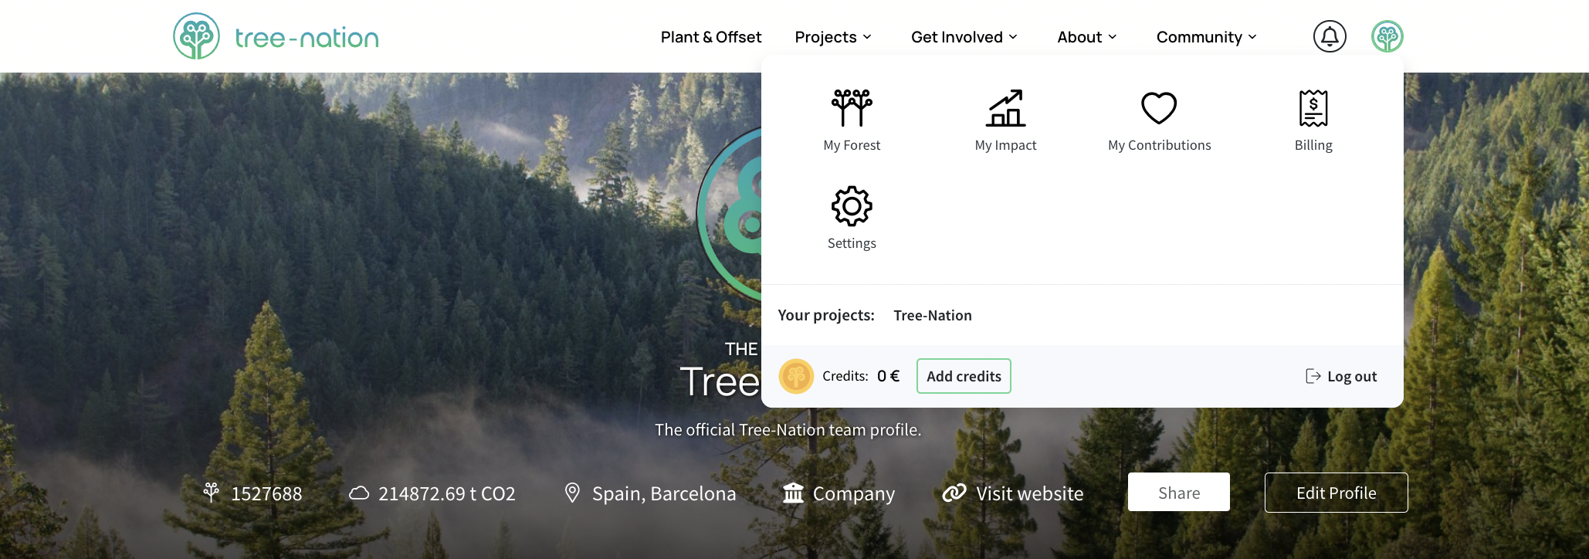Open the notifications bell
1589x559 pixels.
click(1330, 36)
